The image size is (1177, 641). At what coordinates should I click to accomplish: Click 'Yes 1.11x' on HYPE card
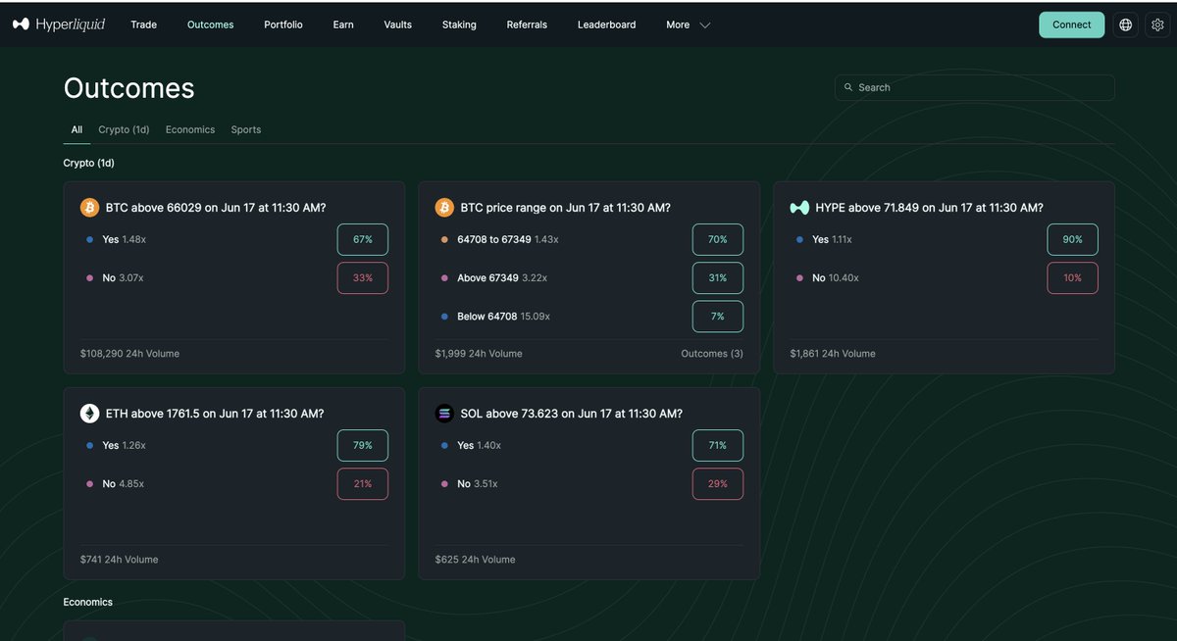(x=832, y=239)
